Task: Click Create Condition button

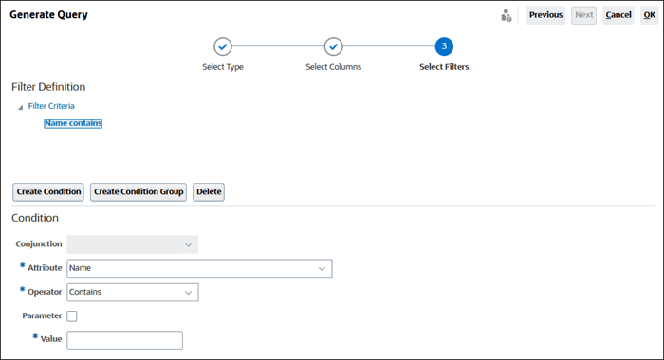Action: click(48, 192)
